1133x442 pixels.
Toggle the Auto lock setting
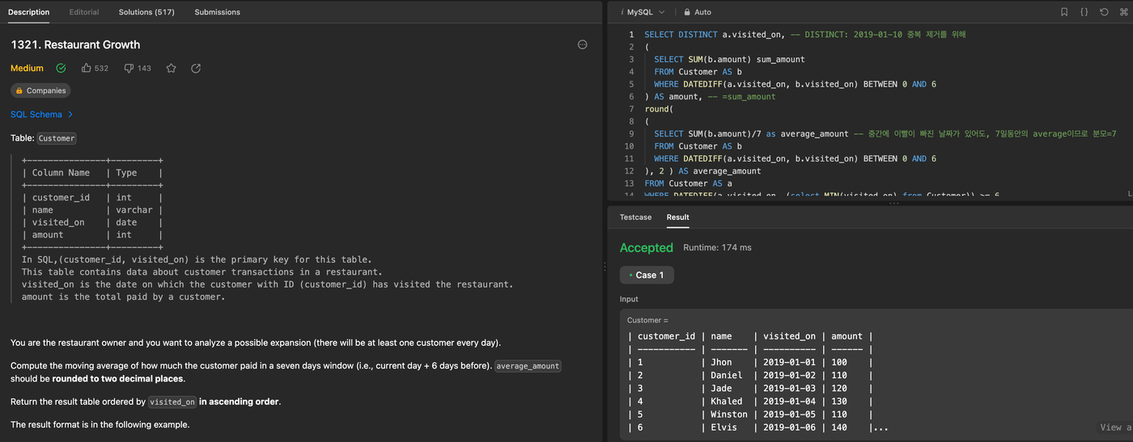pyautogui.click(x=697, y=12)
